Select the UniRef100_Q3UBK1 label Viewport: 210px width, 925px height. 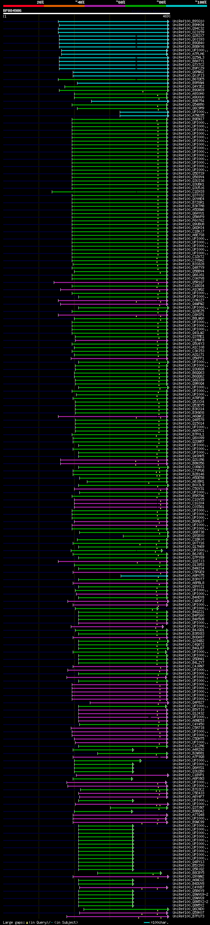point(188,184)
